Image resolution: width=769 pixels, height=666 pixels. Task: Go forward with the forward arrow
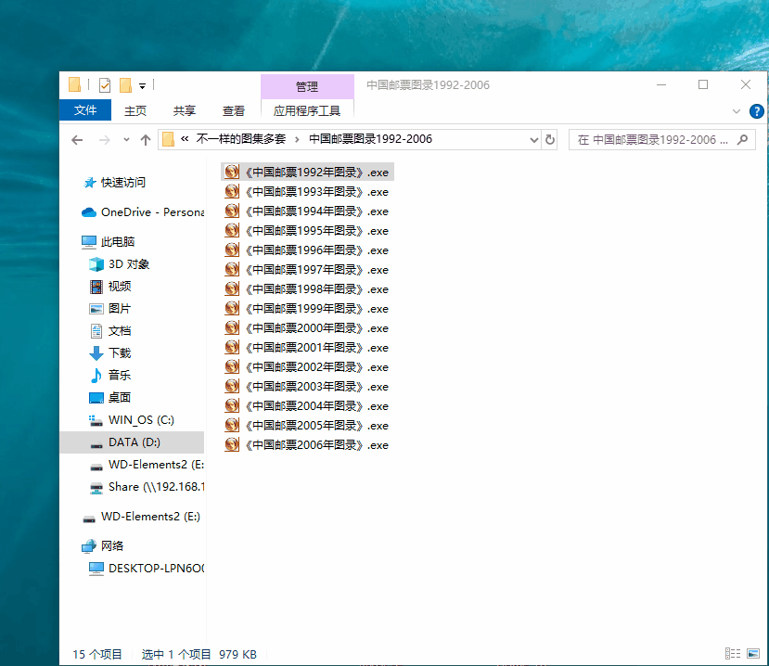pos(105,140)
